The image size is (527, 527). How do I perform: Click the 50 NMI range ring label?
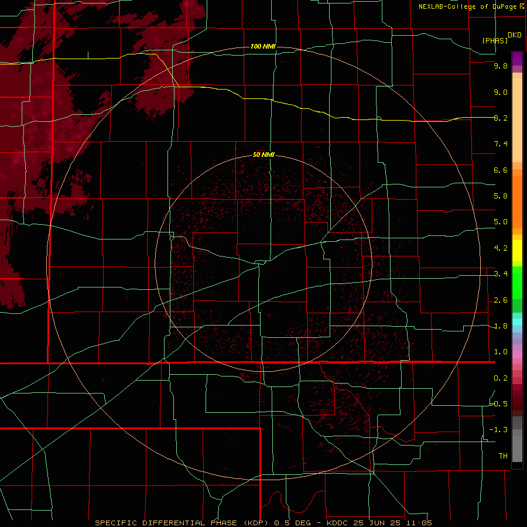coord(263,155)
